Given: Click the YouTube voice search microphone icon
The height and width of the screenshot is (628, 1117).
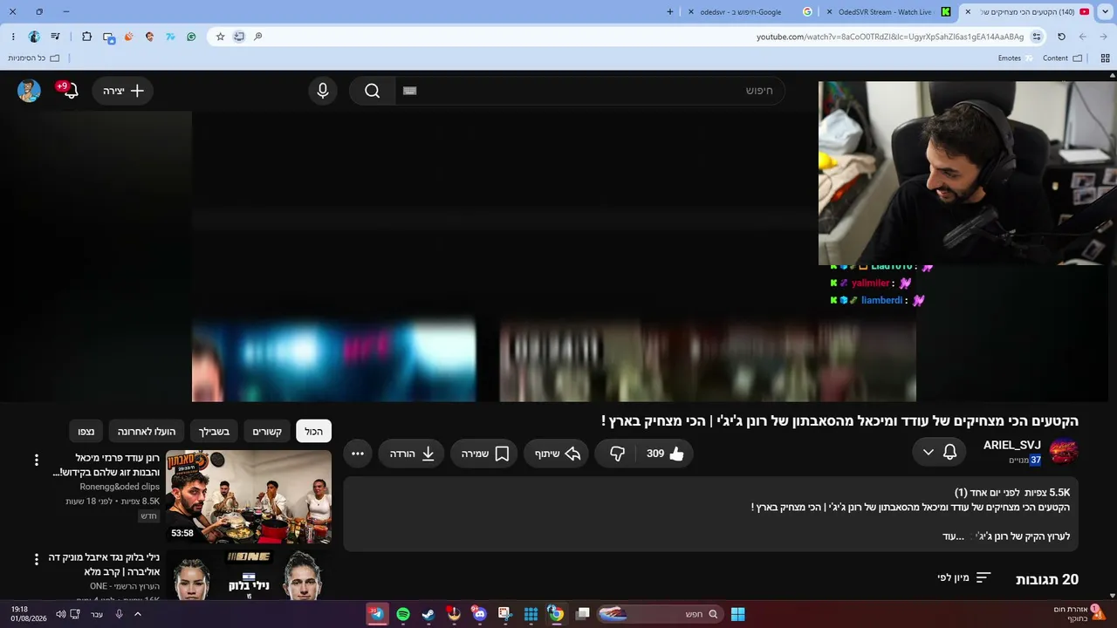Looking at the screenshot, I should (x=323, y=91).
